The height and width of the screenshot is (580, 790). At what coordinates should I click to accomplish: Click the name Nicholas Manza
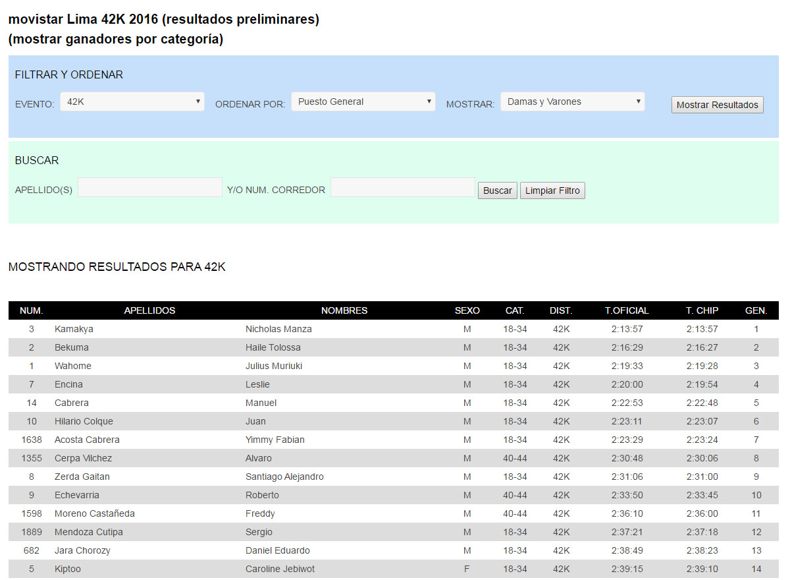click(278, 329)
